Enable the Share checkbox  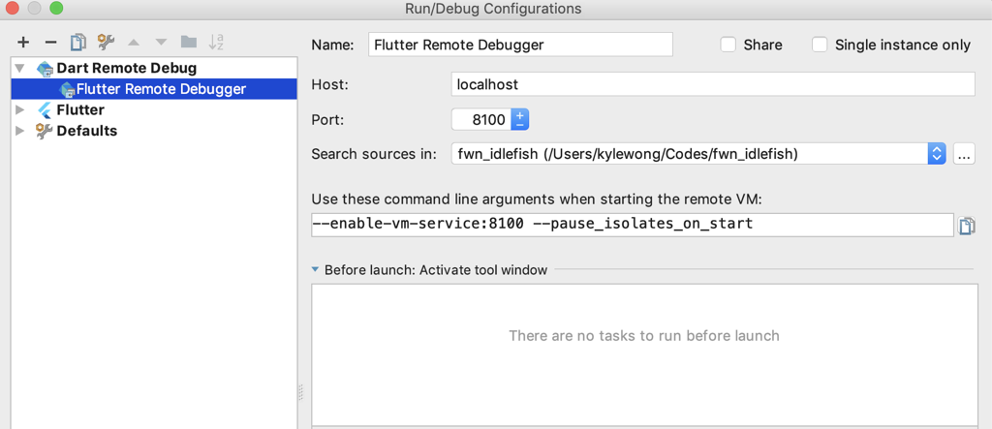click(728, 45)
